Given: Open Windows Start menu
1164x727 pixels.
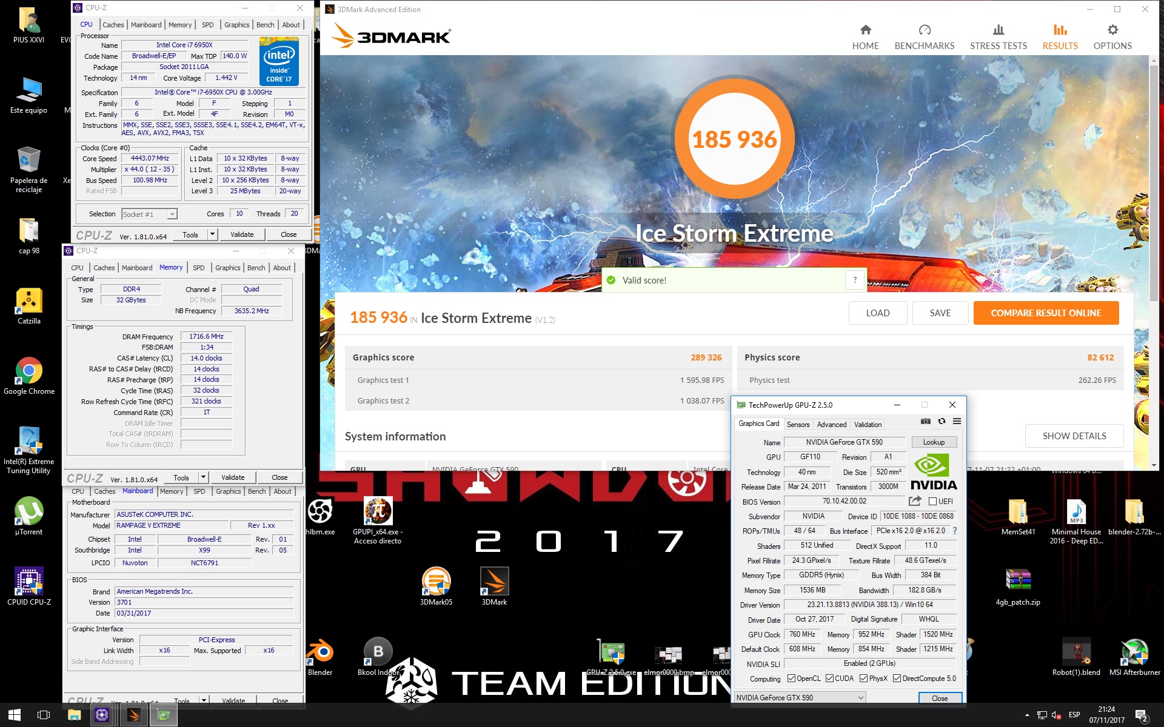Looking at the screenshot, I should coord(15,715).
